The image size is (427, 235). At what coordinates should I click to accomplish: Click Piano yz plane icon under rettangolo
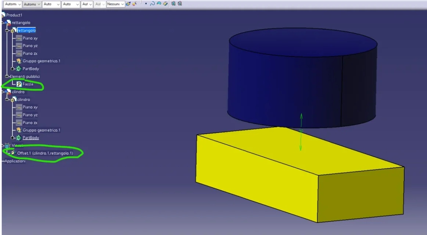click(19, 46)
